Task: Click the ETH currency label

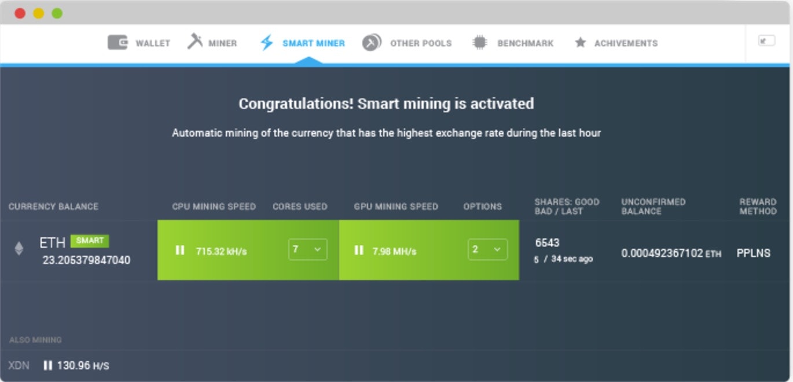Action: tap(52, 243)
